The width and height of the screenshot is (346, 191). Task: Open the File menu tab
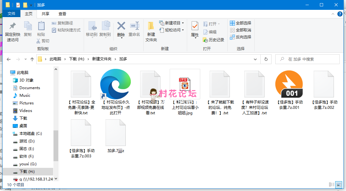(x=11, y=14)
